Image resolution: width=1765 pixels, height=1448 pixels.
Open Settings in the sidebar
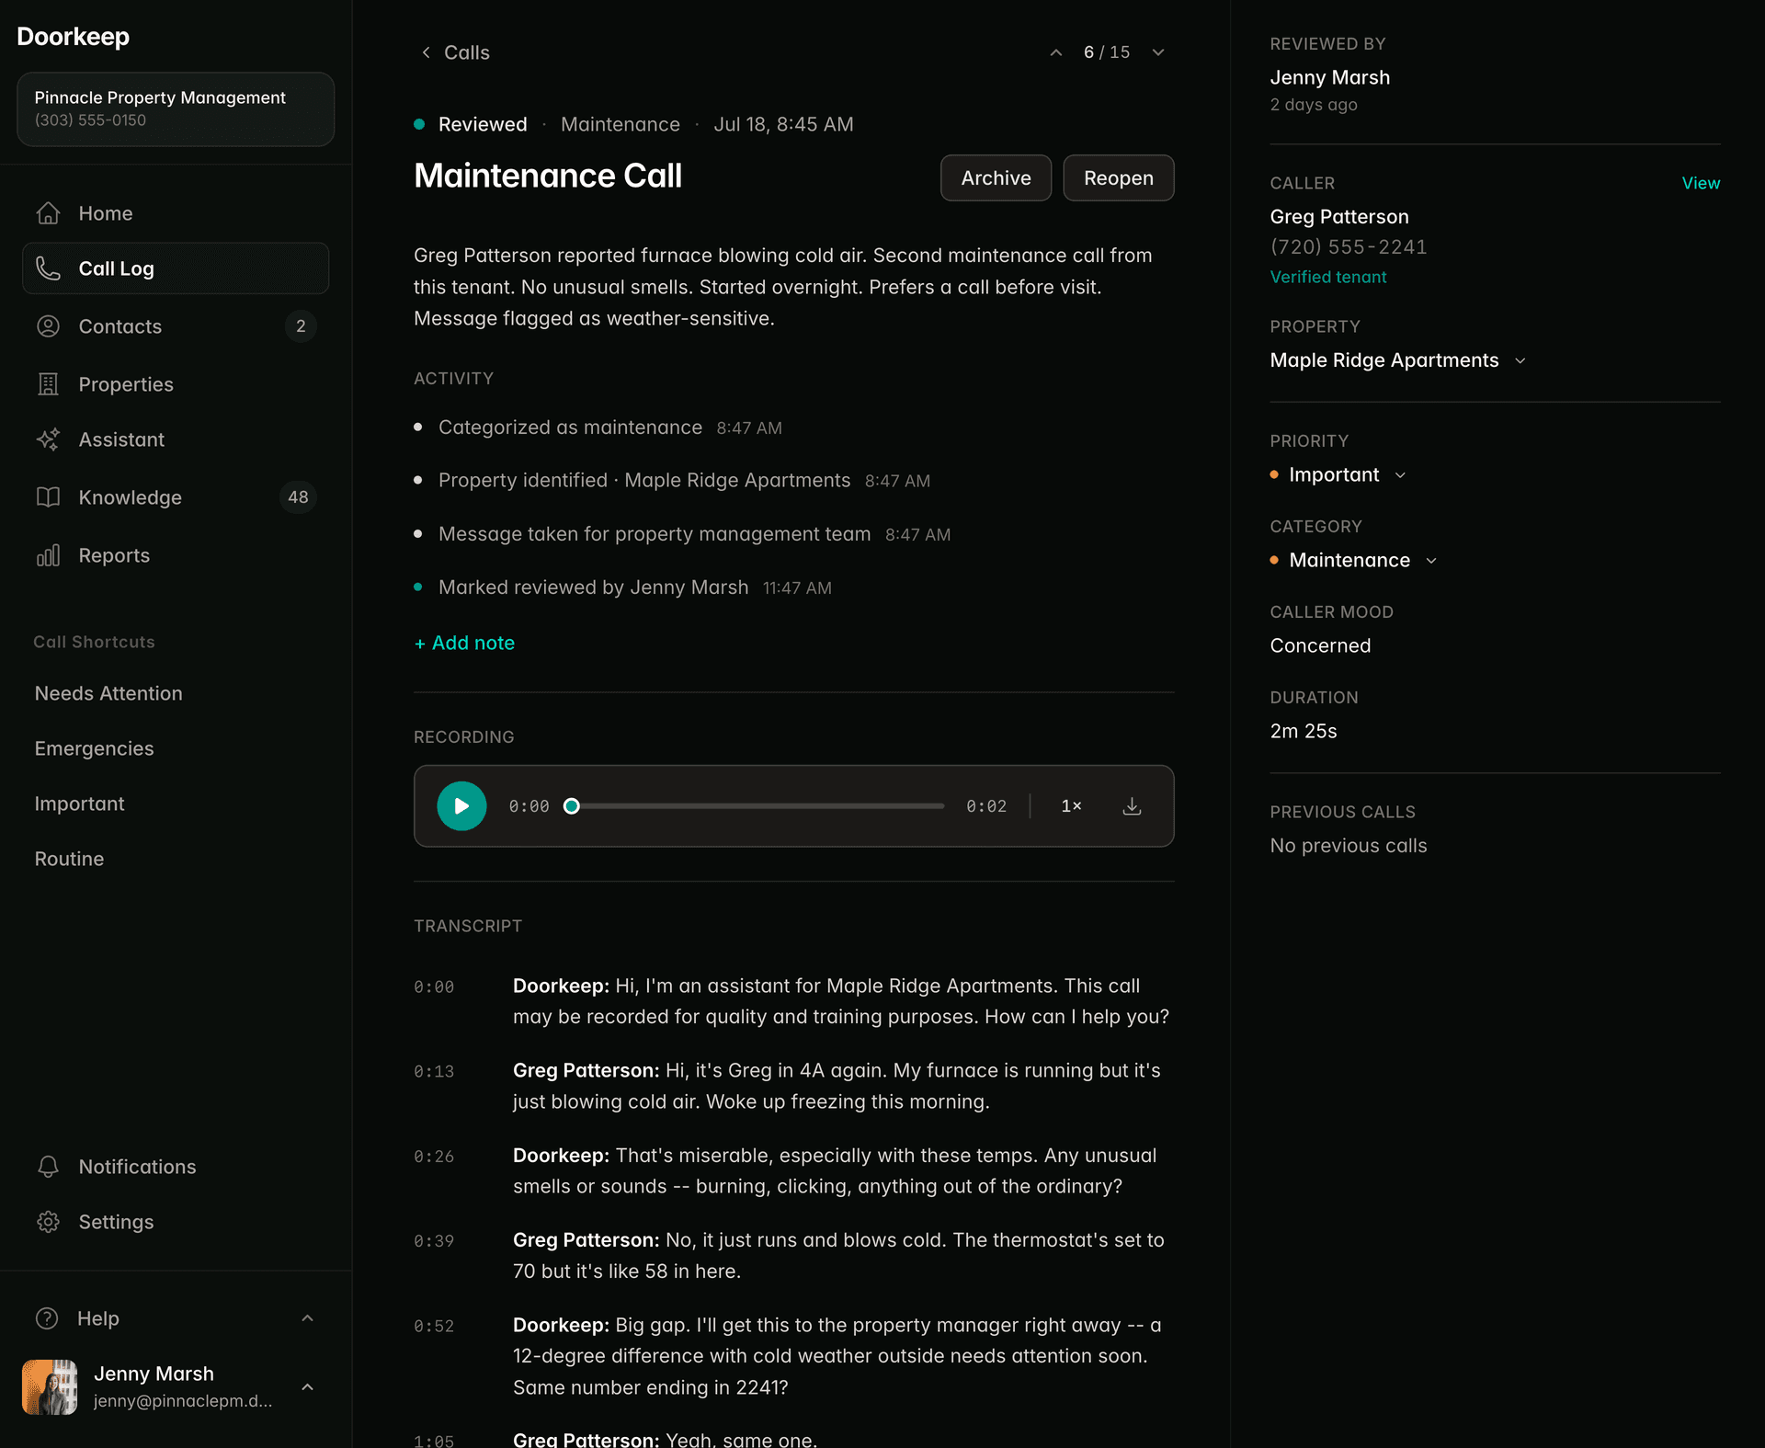coord(176,1222)
